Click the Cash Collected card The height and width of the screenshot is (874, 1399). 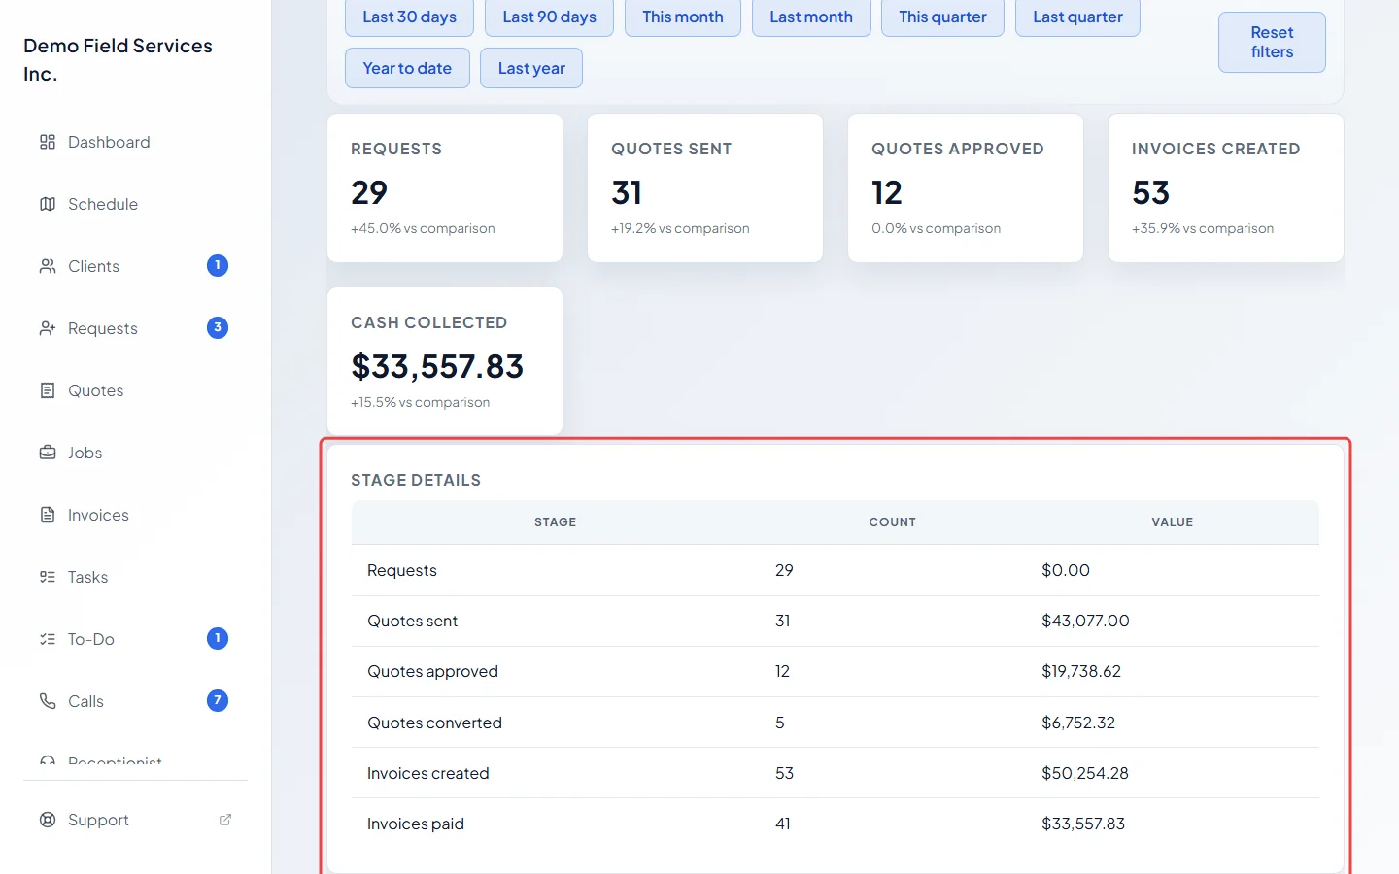pos(445,361)
